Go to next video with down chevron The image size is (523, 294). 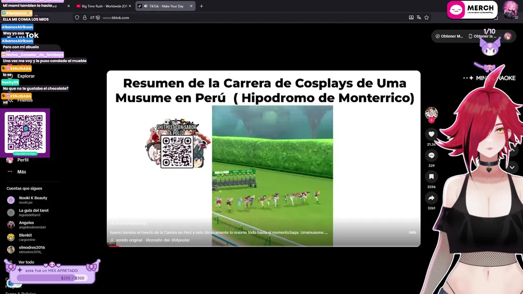click(512, 167)
